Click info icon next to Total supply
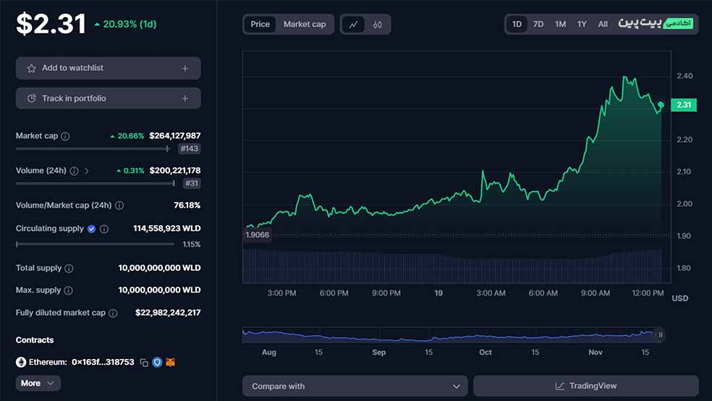Viewport: 712px width, 401px height. point(69,269)
